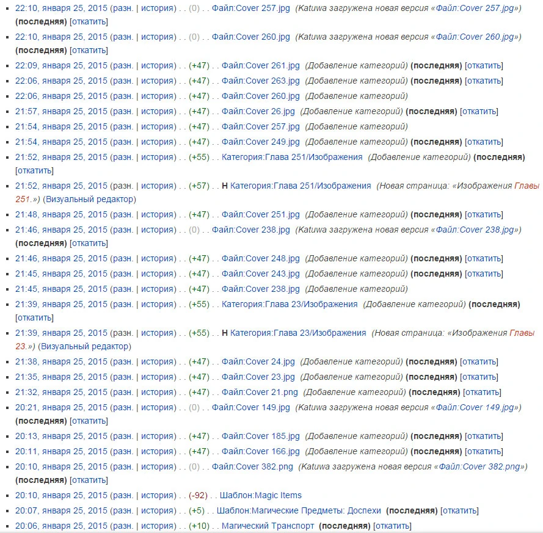Open разн. diff for Магический Транспорт row
Screen dimensions: 543x533
tap(123, 526)
